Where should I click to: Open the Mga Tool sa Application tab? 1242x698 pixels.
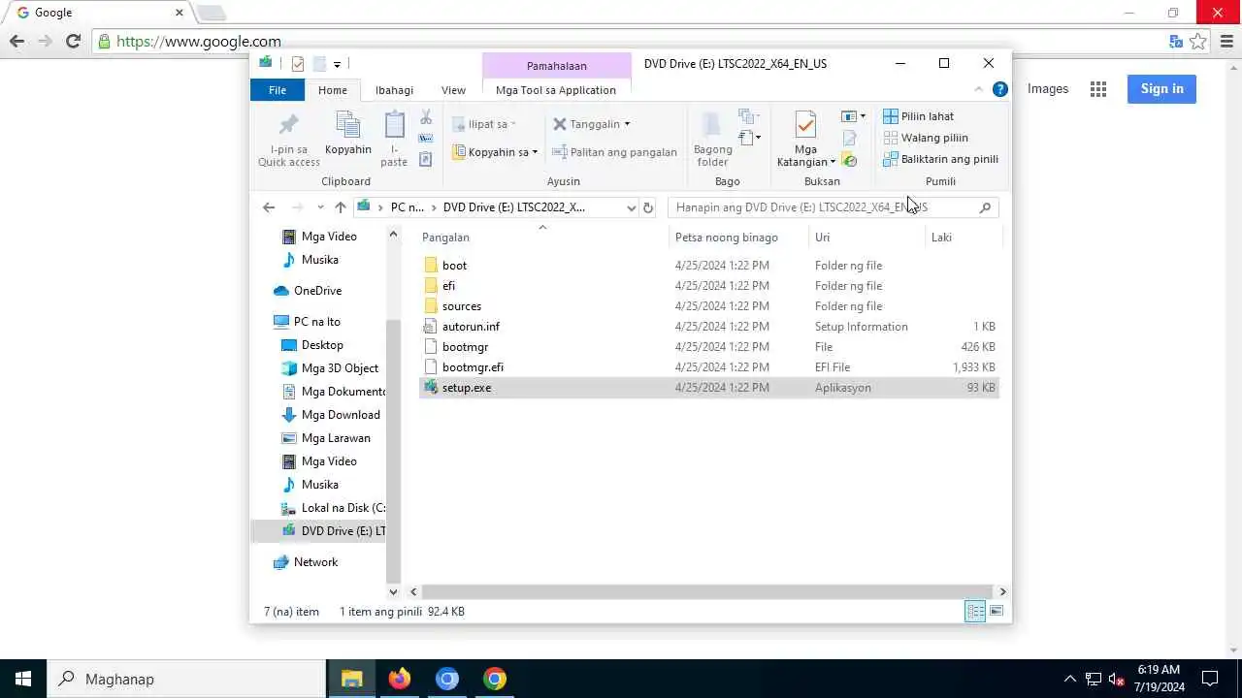coord(556,90)
